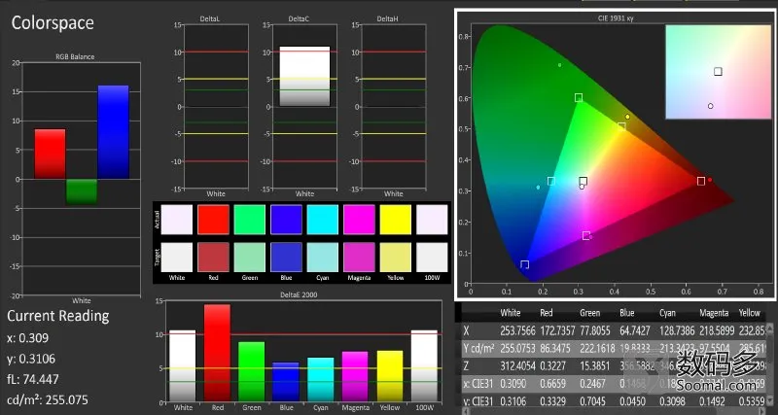The height and width of the screenshot is (415, 778).
Task: Click table cell '0.7045'
Action: click(592, 400)
